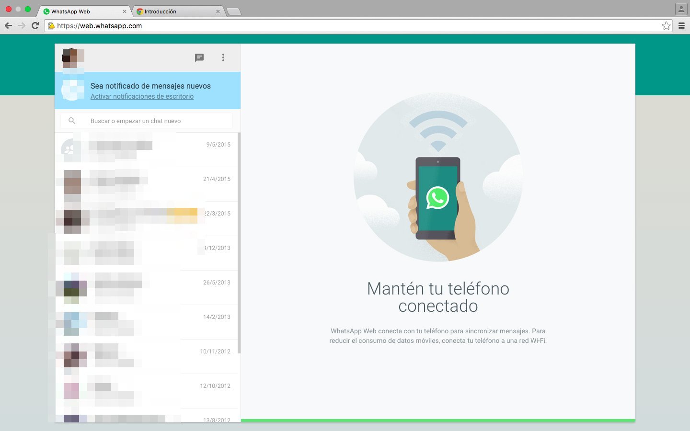The width and height of the screenshot is (690, 431).
Task: Close the Introducción tab
Action: (x=218, y=11)
